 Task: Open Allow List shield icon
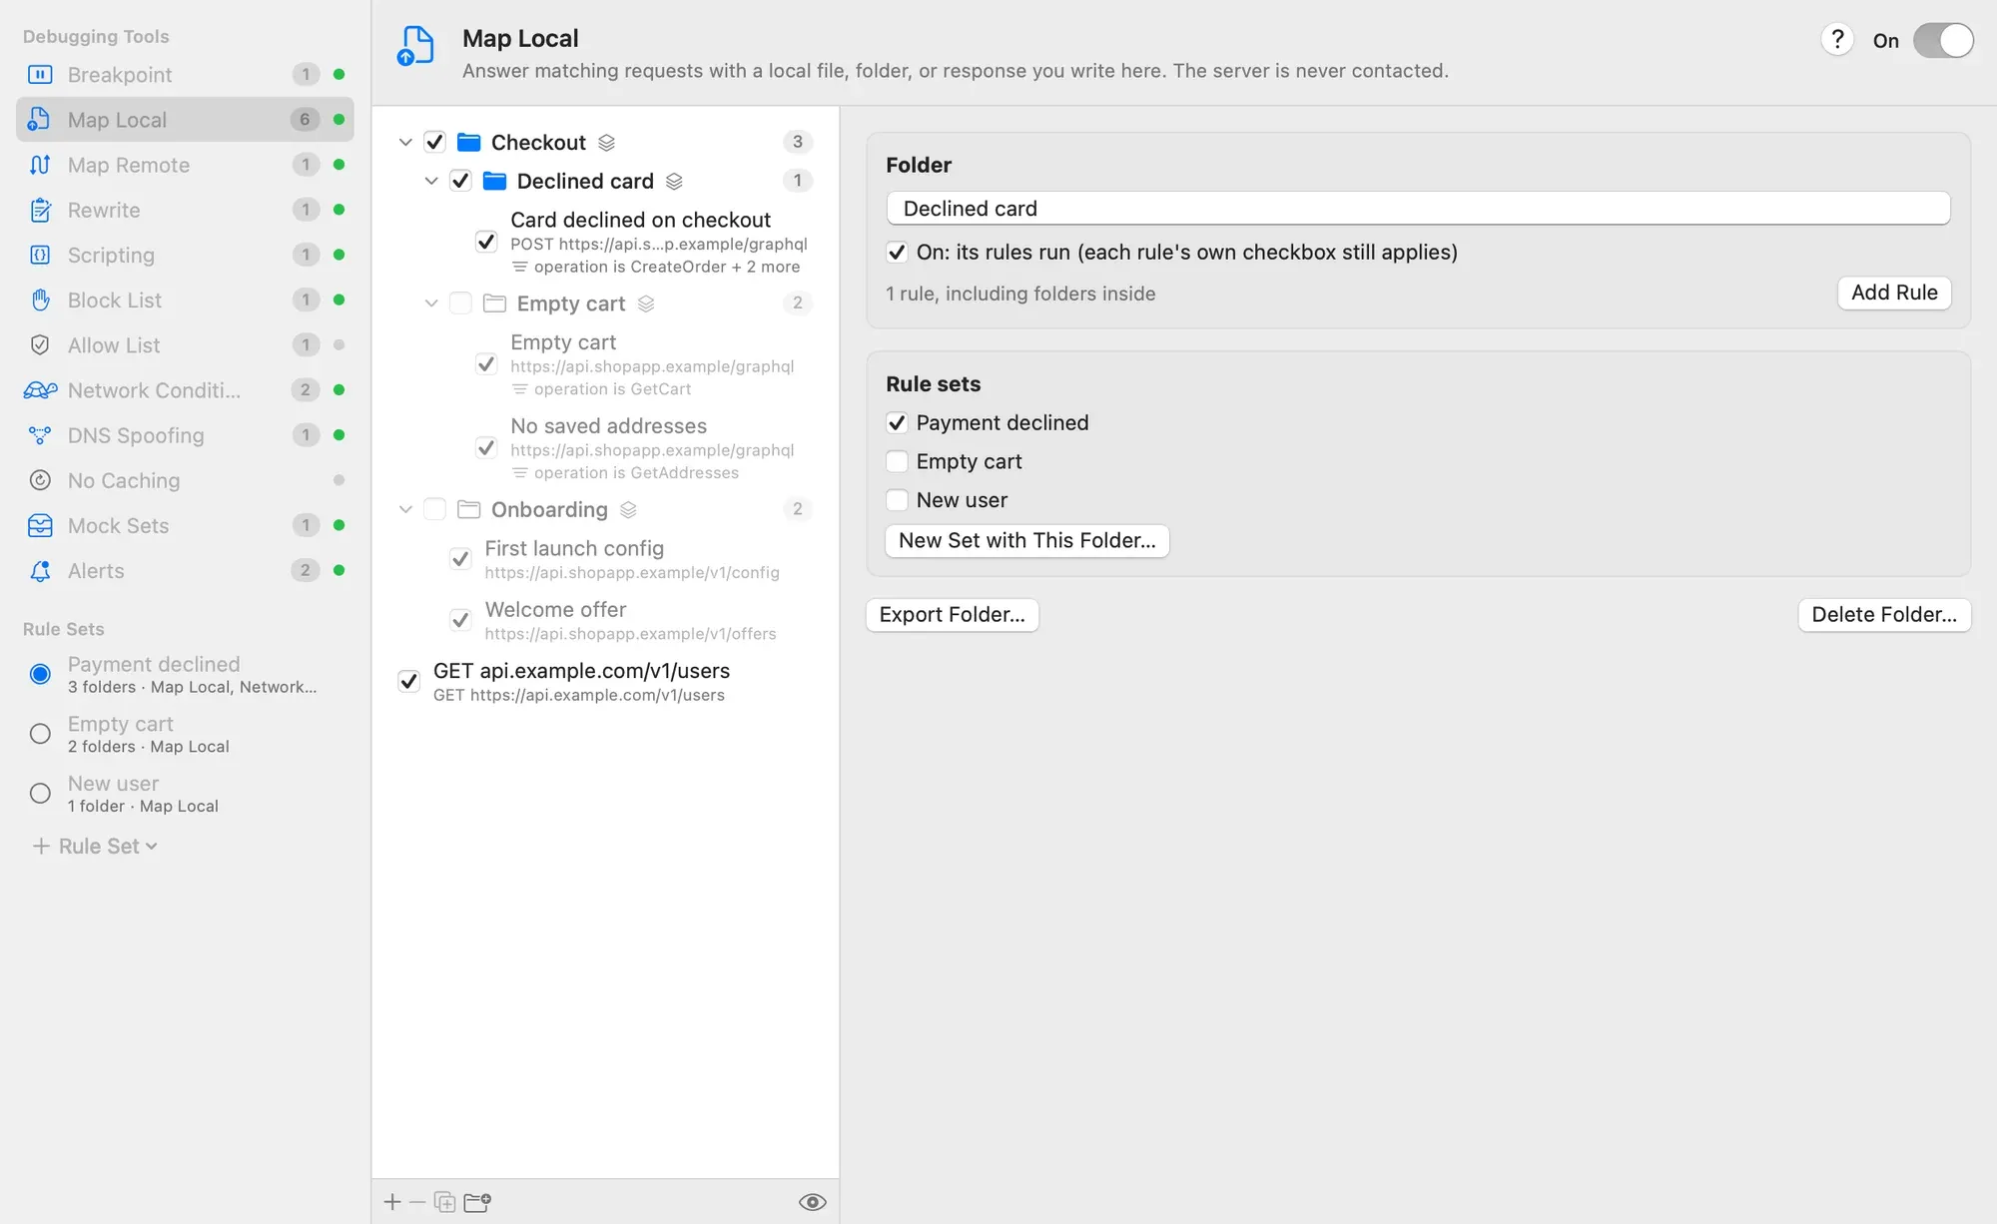[x=40, y=344]
